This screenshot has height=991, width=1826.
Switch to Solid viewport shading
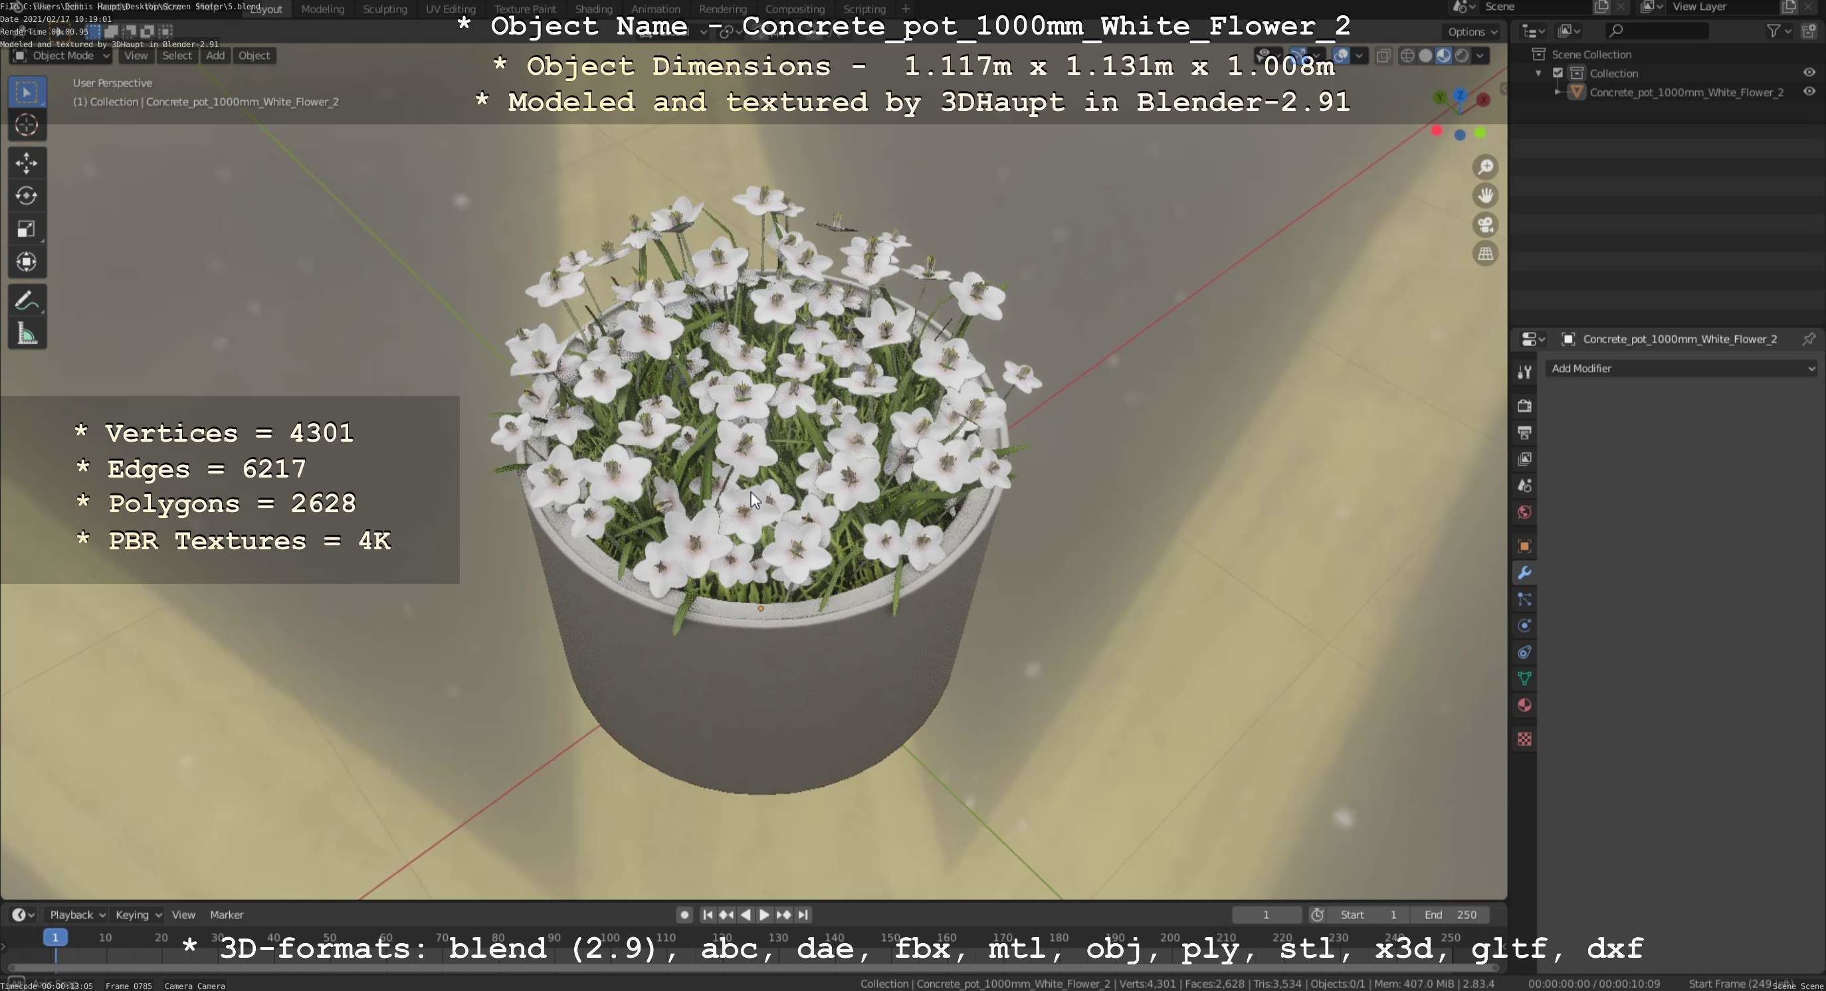click(1425, 55)
